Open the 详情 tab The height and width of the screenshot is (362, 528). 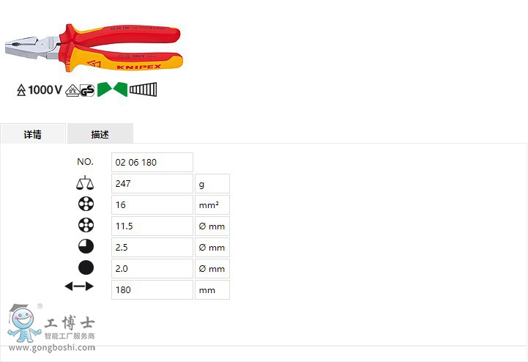pos(33,134)
